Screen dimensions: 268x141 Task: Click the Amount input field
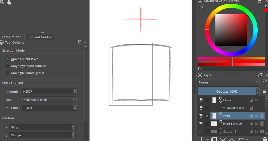(x=48, y=92)
